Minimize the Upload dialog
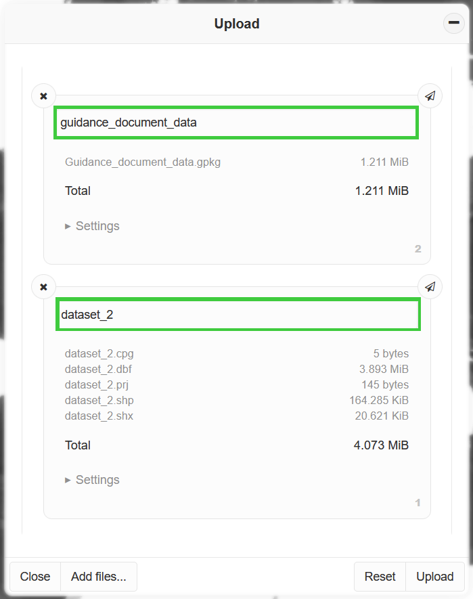This screenshot has height=599, width=473. tap(453, 23)
